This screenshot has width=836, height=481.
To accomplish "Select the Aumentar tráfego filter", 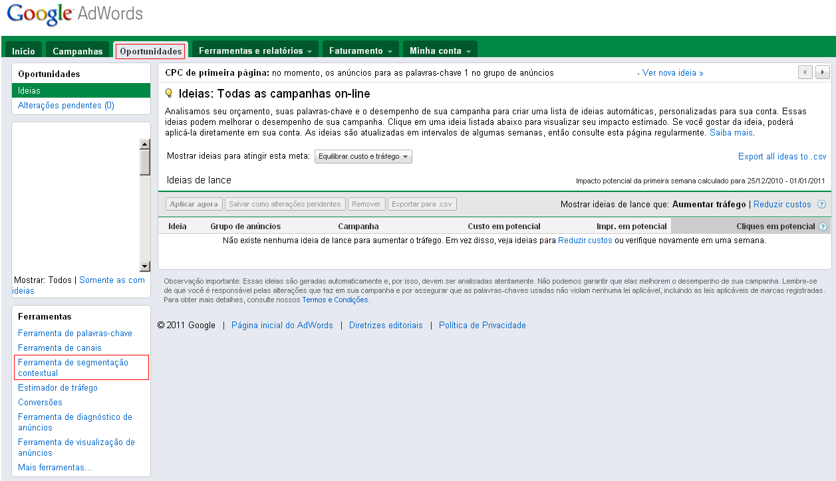I will [x=709, y=205].
